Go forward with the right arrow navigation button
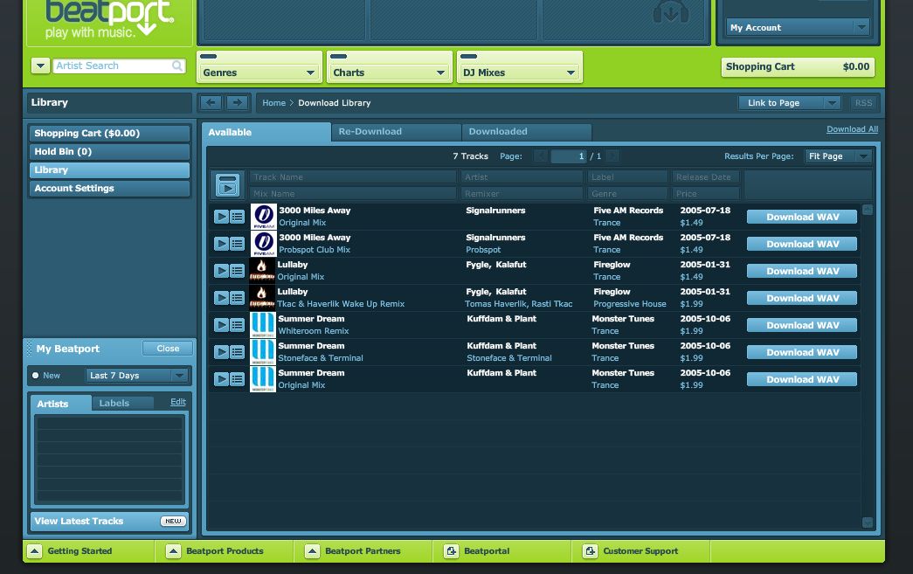913x574 pixels. (238, 103)
